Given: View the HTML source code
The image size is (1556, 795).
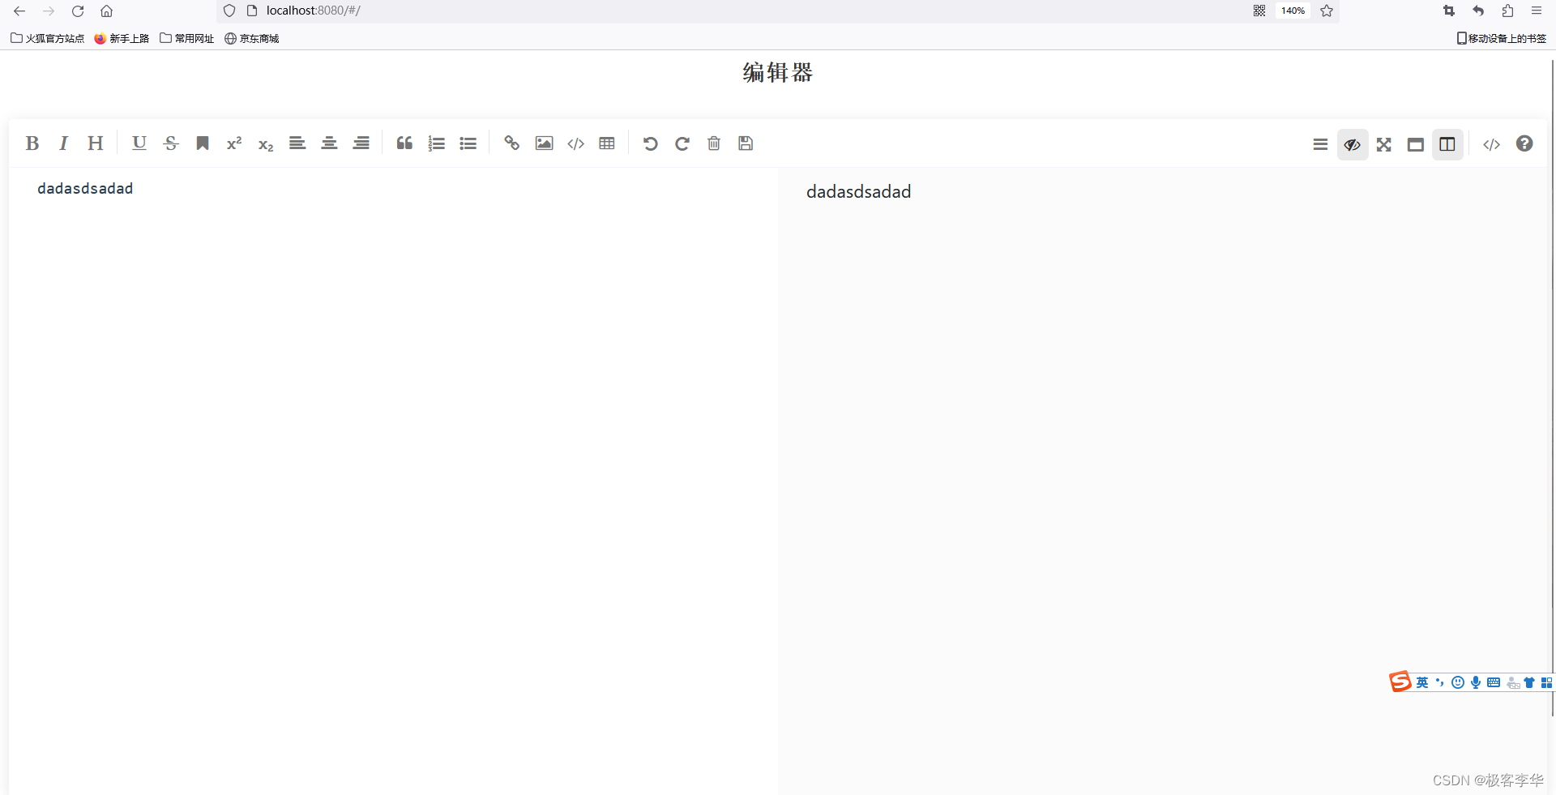Looking at the screenshot, I should tap(1491, 144).
